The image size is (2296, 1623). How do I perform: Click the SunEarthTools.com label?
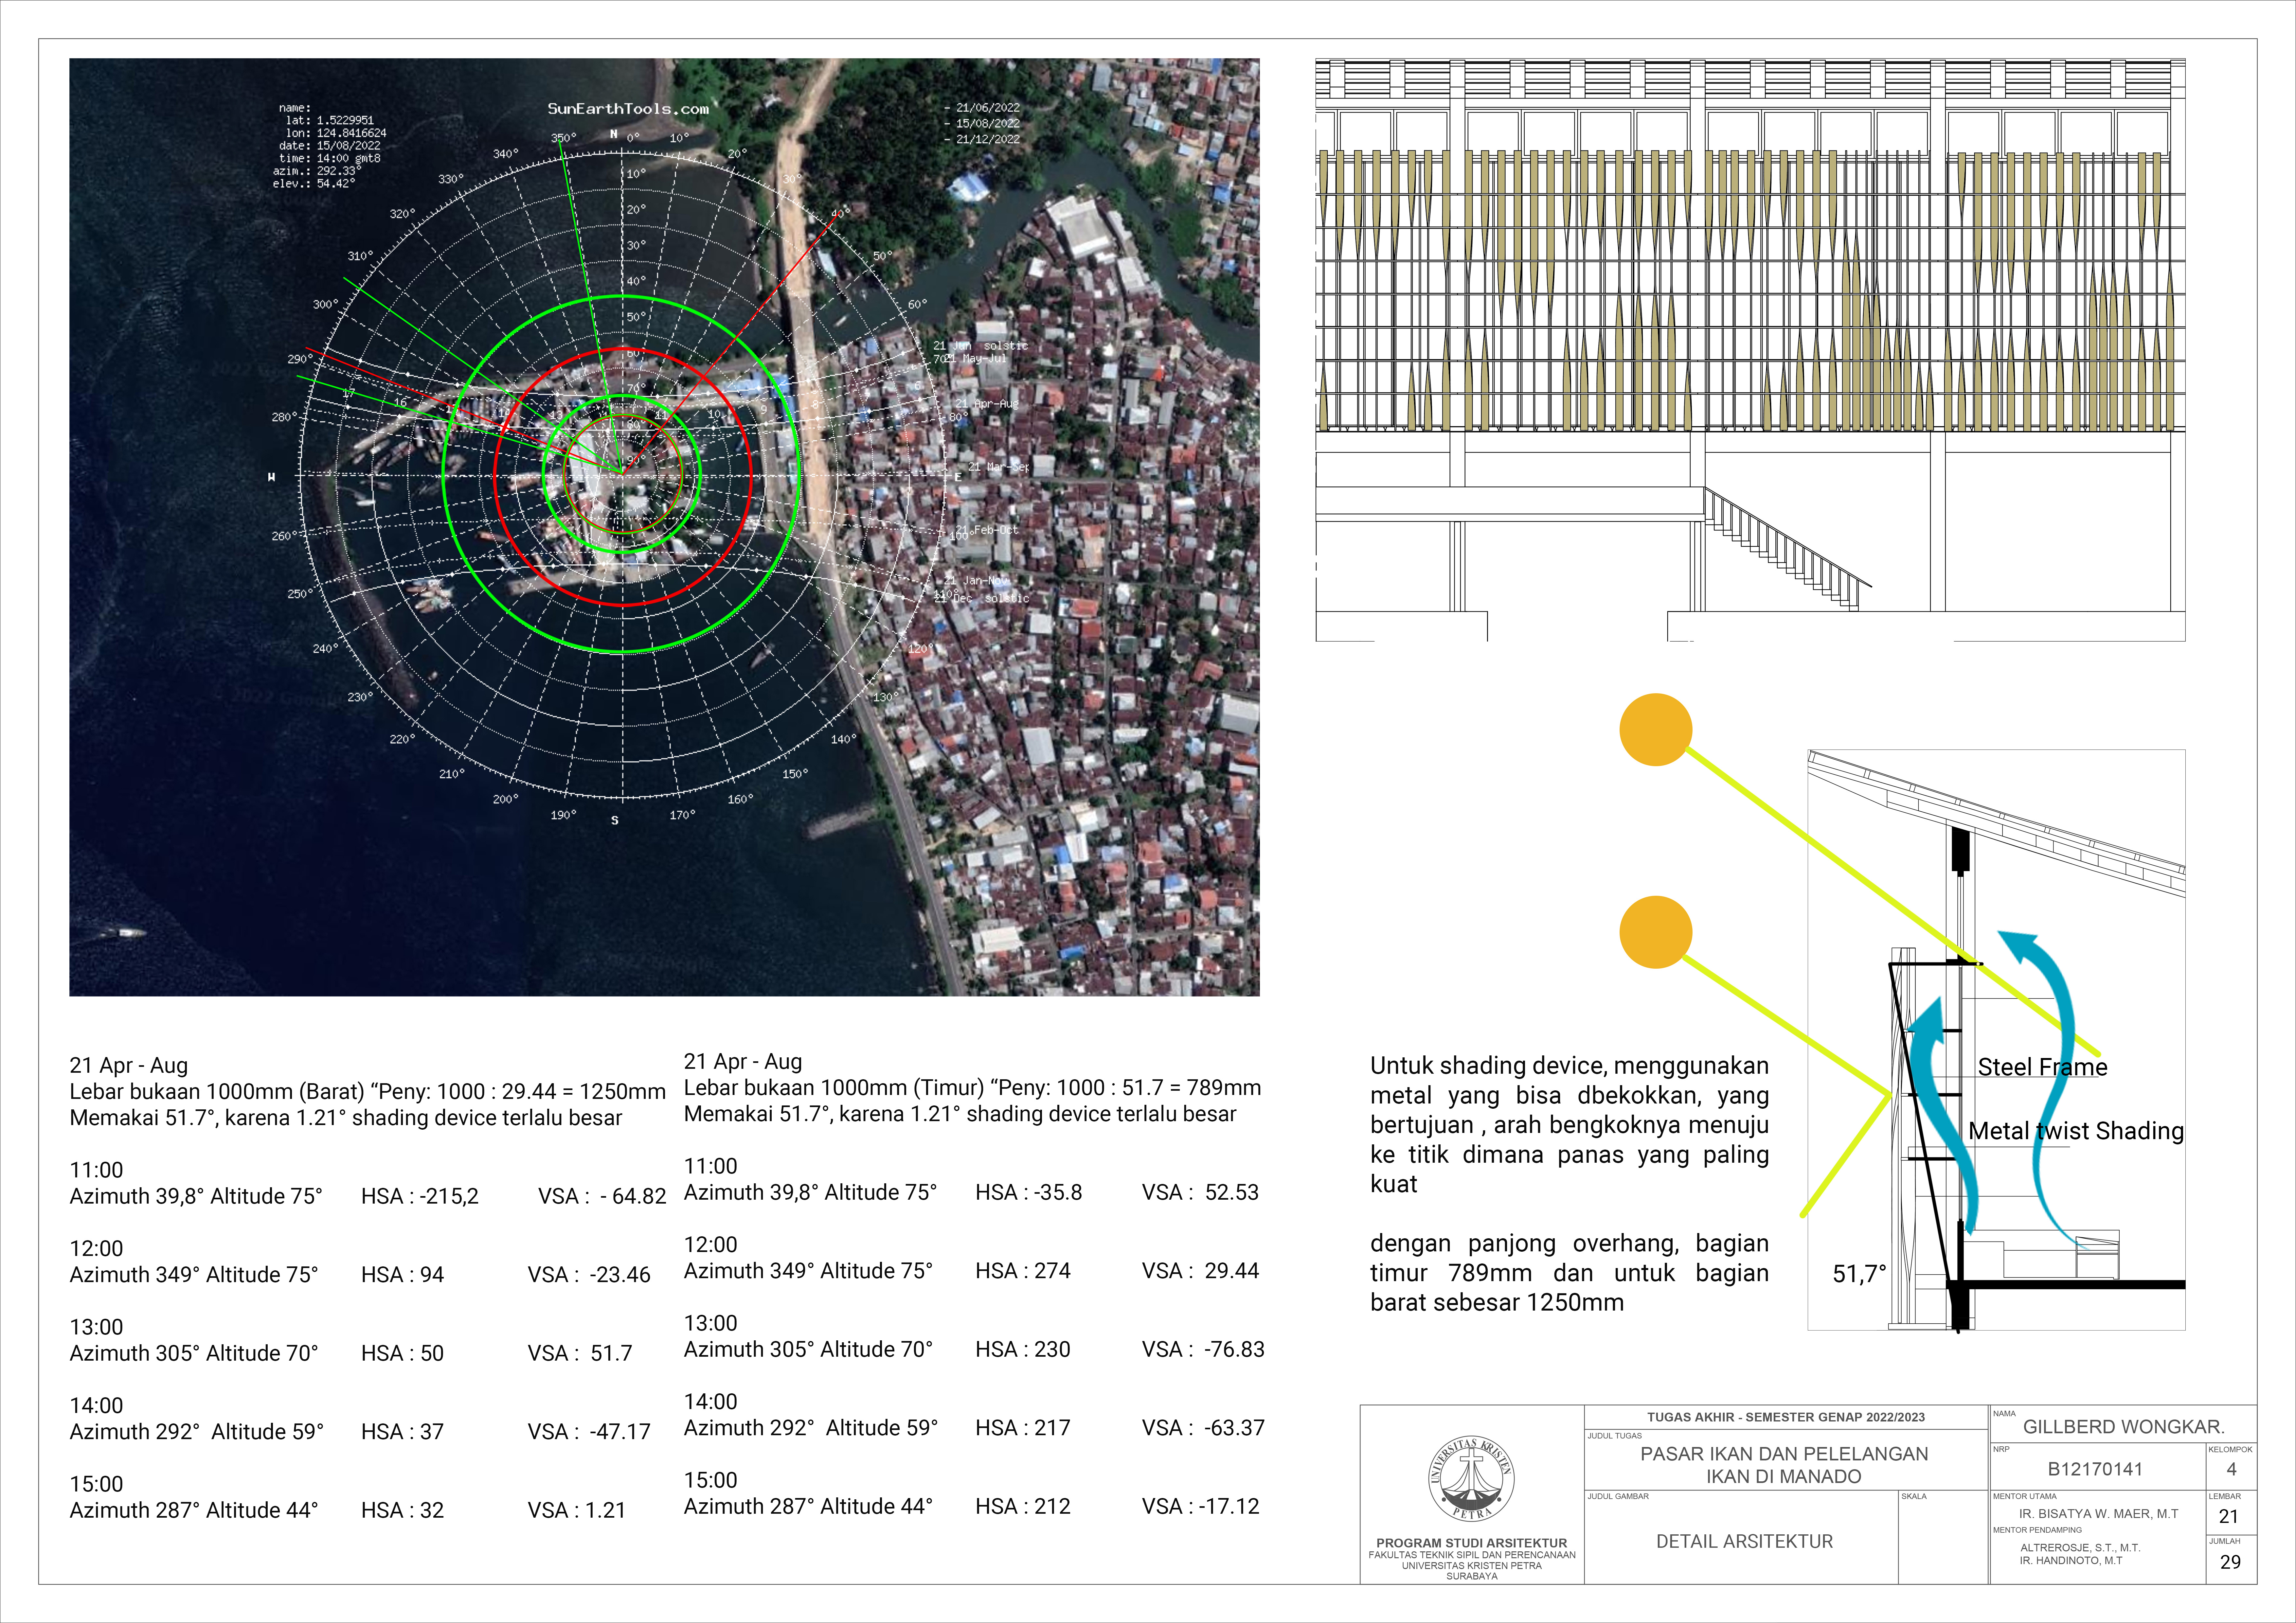(x=628, y=108)
